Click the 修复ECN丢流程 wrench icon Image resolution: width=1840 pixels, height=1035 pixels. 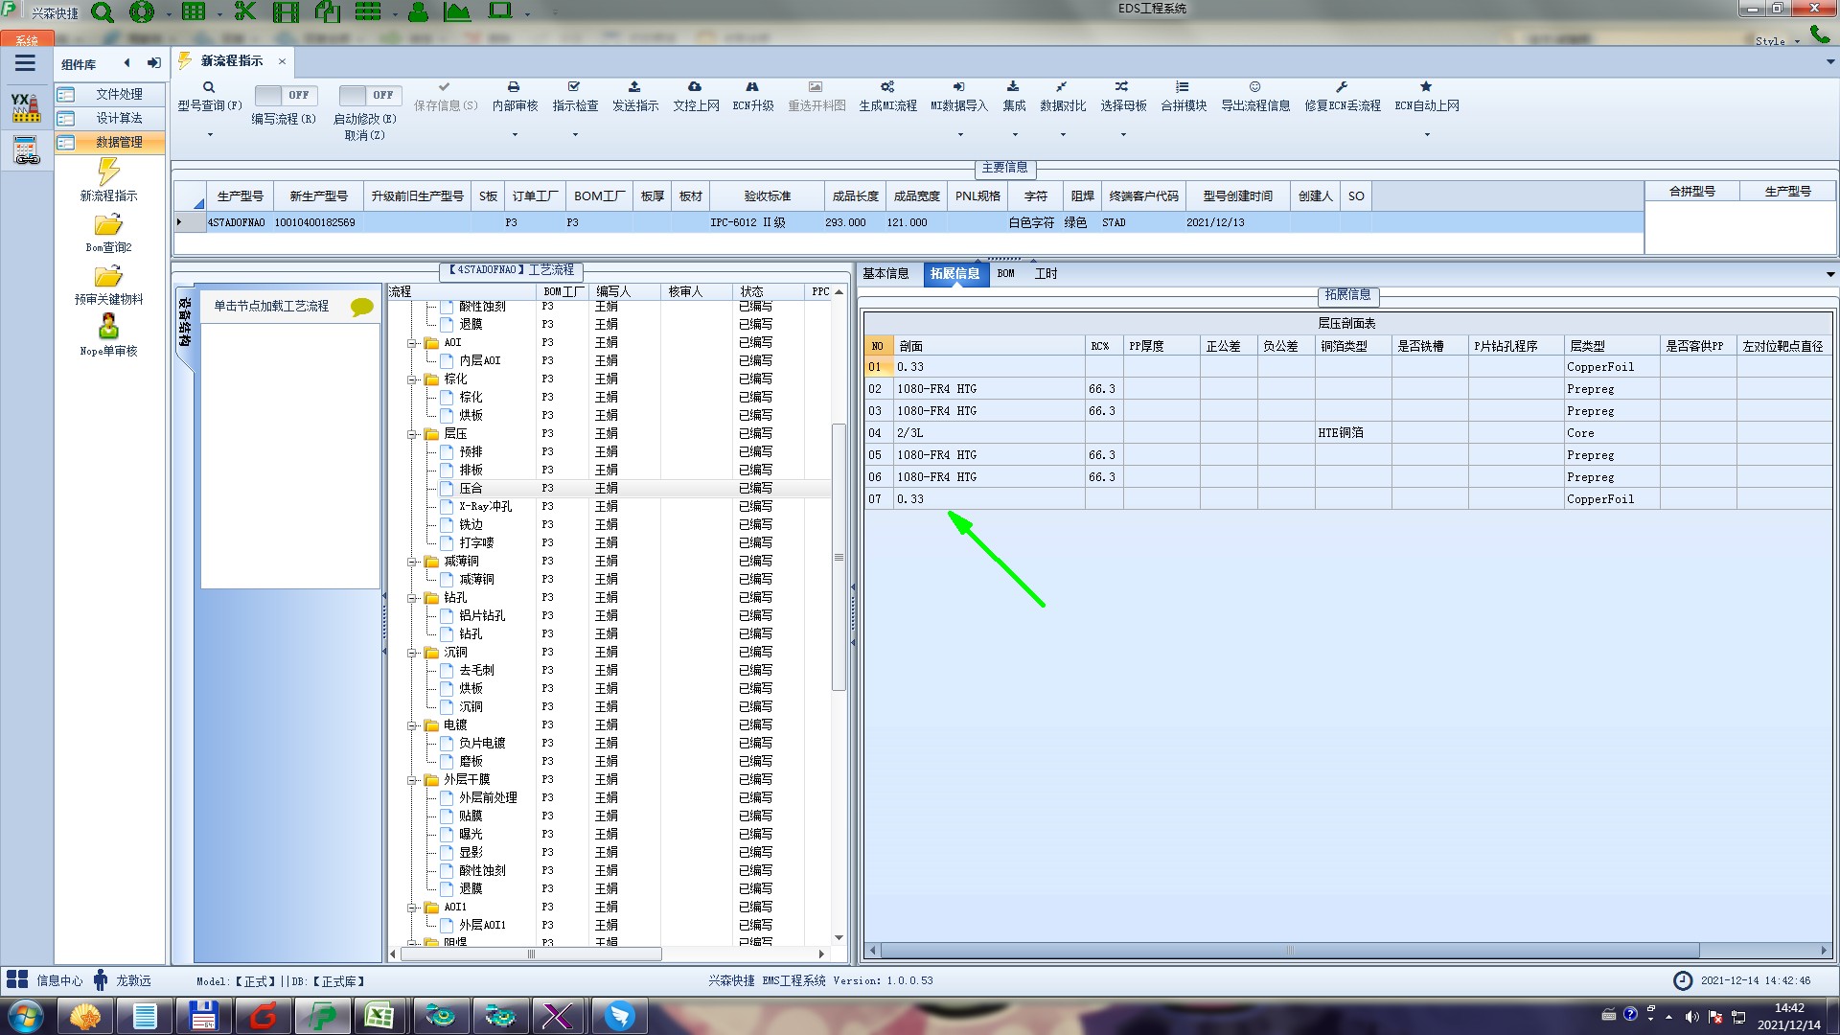[x=1342, y=86]
